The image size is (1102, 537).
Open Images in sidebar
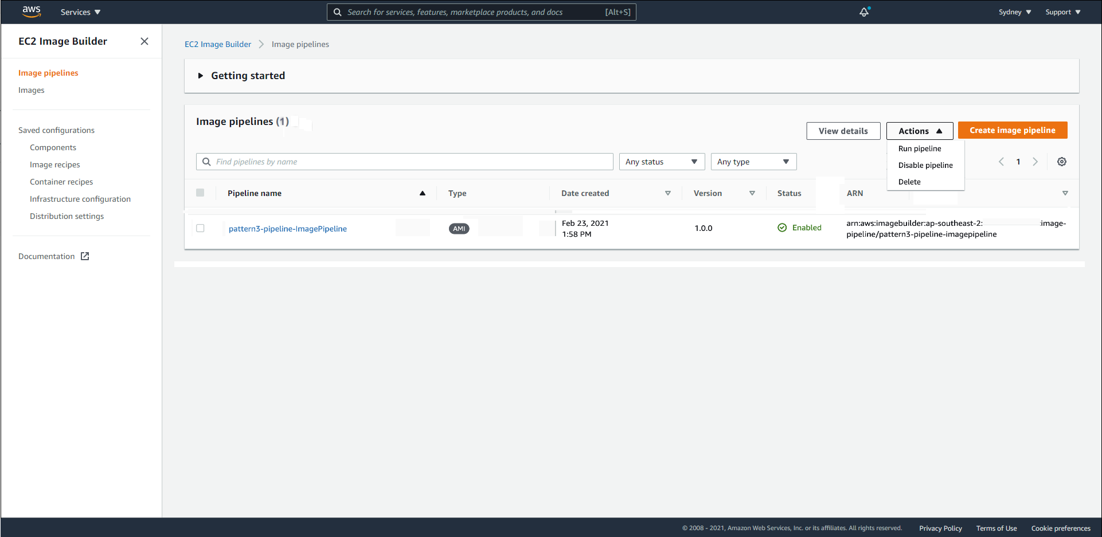[x=32, y=90]
